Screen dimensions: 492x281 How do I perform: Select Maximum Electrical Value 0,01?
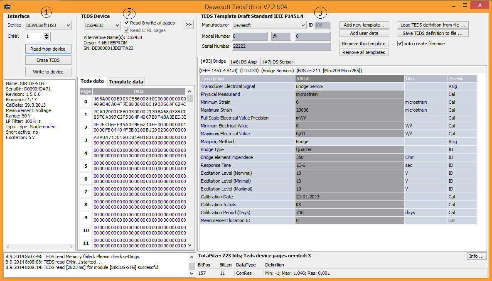point(349,134)
